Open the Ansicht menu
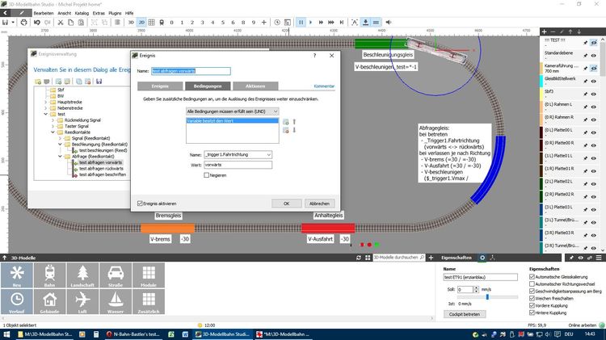Image resolution: width=606 pixels, height=340 pixels. [x=64, y=13]
